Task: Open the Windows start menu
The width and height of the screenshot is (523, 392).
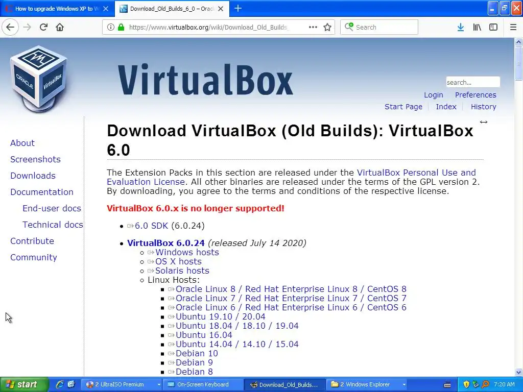Action: coord(24,385)
